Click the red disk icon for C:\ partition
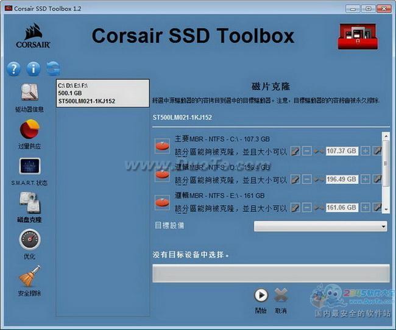Screen dimensions: 396x330 pos(162,146)
